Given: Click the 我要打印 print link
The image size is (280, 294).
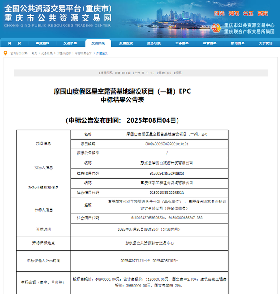Looking at the screenshot, I should 164,73.
